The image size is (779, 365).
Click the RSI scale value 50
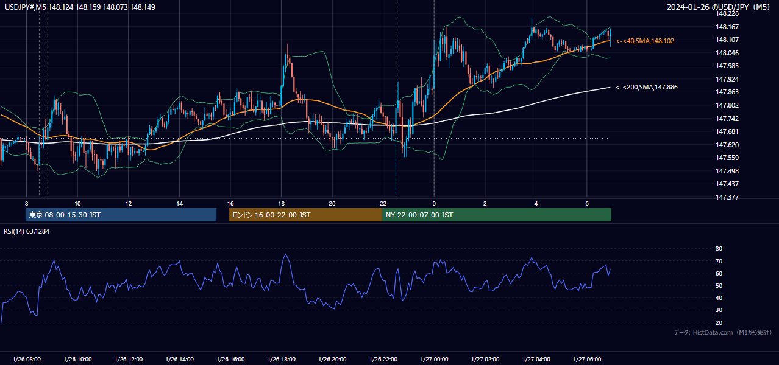719,285
